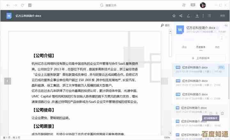Click the edit pencil icon in header

pos(189,16)
